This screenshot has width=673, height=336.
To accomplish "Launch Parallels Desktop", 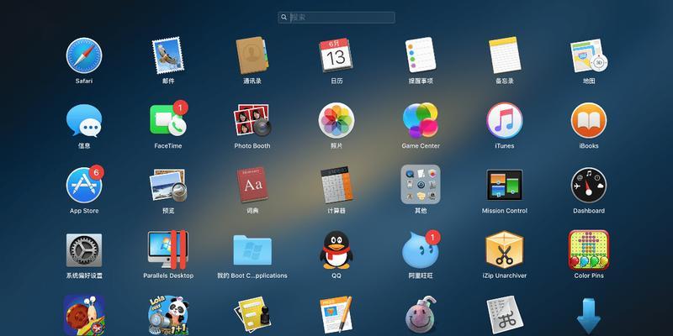I will [168, 249].
